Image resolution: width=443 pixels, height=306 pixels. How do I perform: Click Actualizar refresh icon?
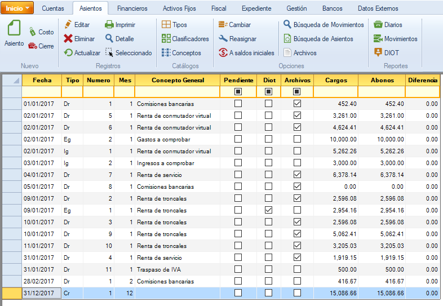pyautogui.click(x=68, y=53)
